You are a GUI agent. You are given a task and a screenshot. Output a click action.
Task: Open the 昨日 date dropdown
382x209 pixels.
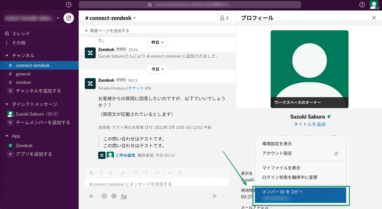point(157,42)
